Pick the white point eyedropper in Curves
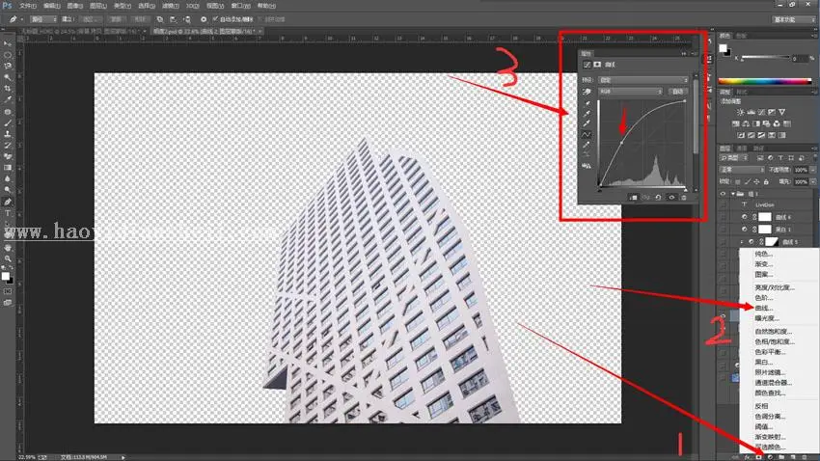820x461 pixels. click(x=587, y=123)
